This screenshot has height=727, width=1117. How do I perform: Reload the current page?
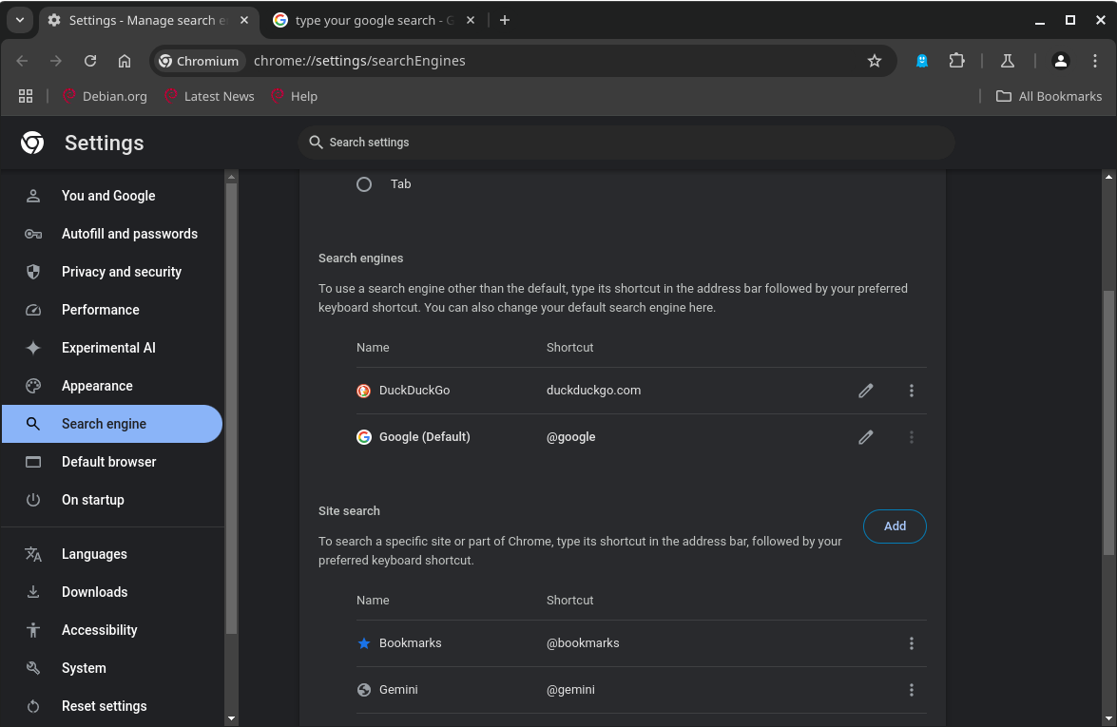tap(90, 61)
